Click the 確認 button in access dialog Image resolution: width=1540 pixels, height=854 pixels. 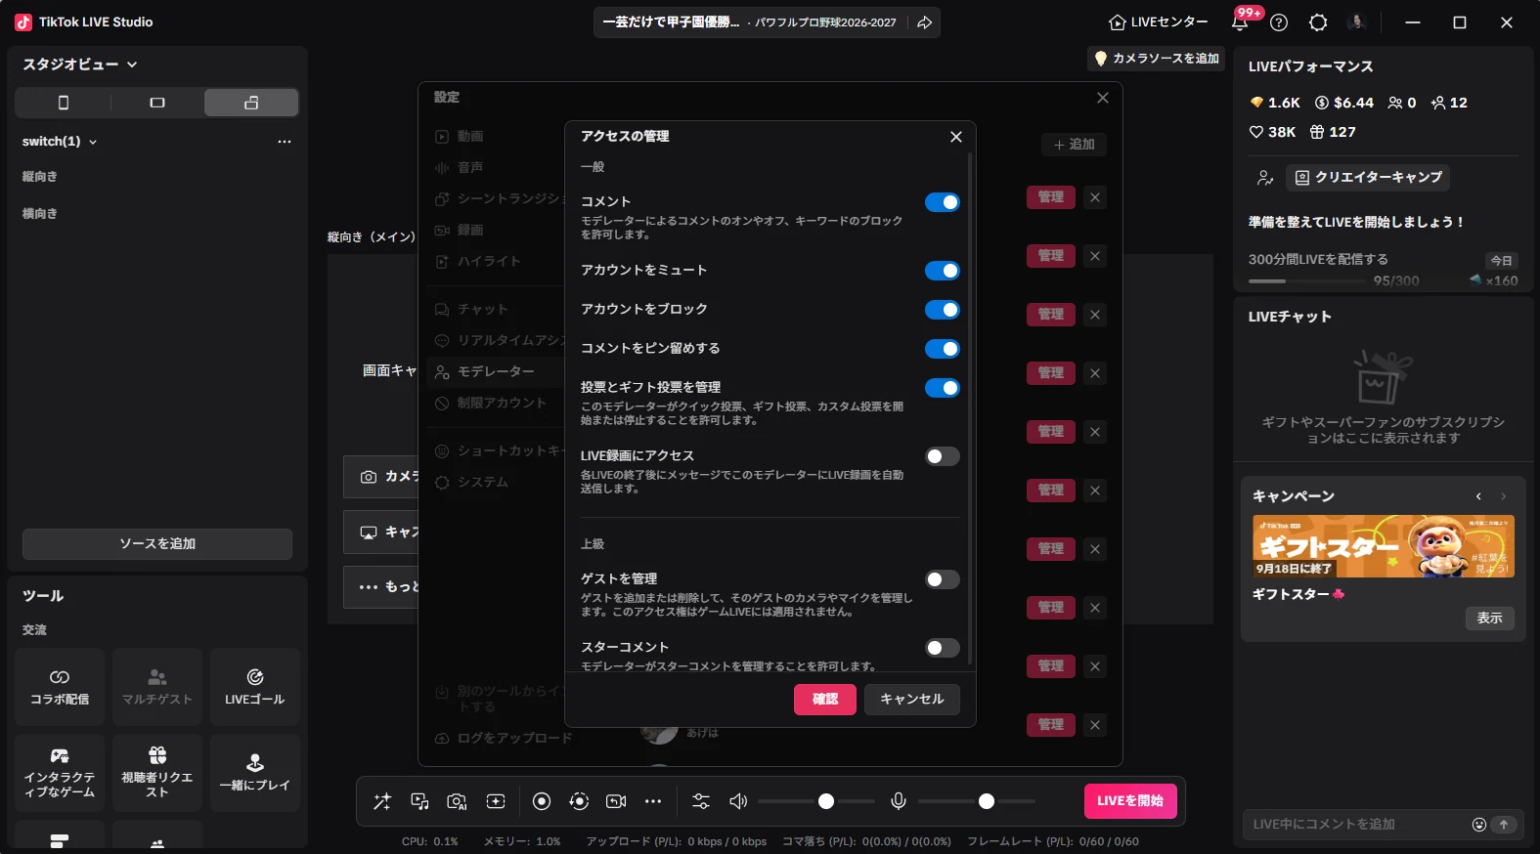click(x=825, y=699)
